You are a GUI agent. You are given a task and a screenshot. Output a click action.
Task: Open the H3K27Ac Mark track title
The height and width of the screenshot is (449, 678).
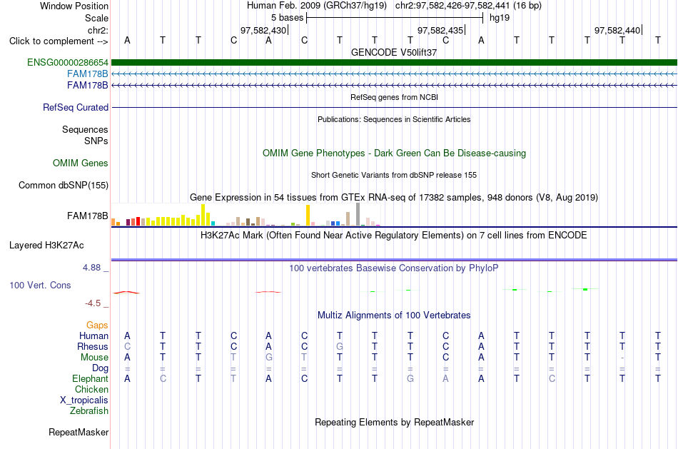coord(394,236)
